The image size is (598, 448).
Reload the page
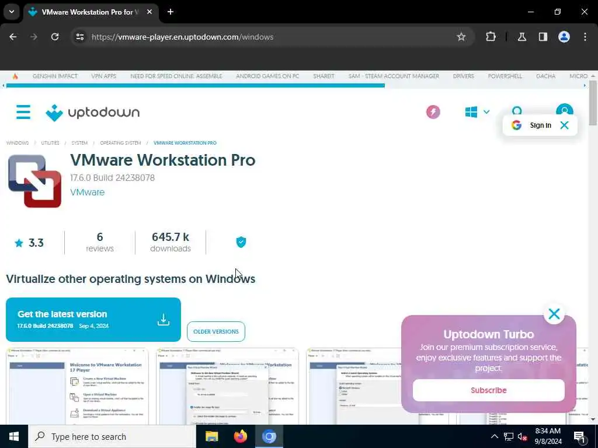[55, 37]
